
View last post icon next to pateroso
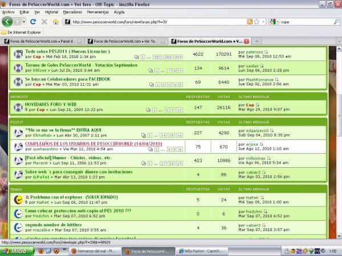[266, 52]
